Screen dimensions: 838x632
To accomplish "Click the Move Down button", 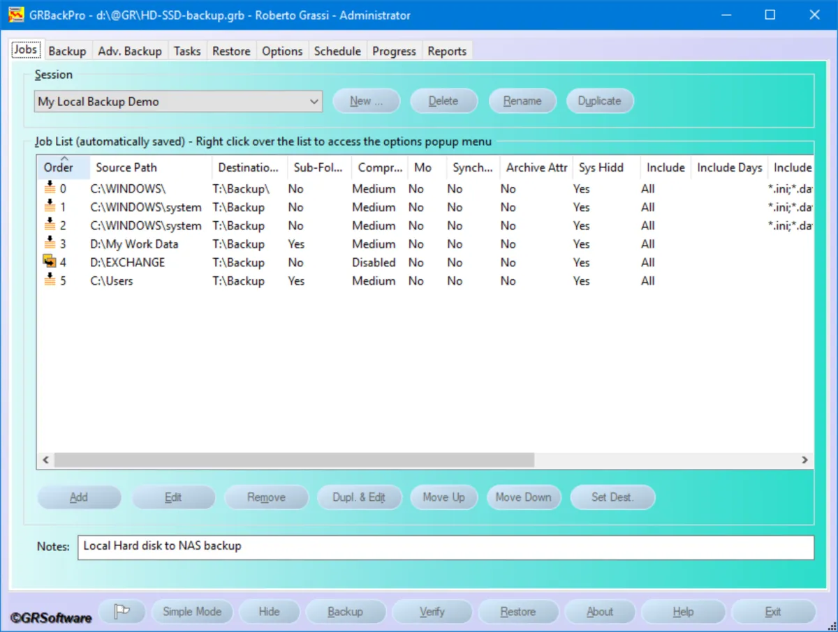I will coord(524,497).
